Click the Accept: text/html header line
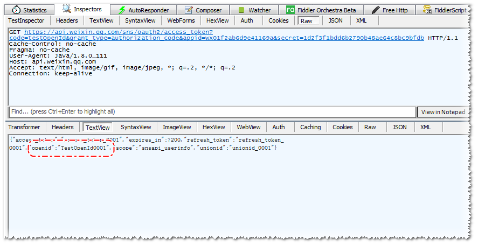The height and width of the screenshot is (246, 478). [122, 68]
